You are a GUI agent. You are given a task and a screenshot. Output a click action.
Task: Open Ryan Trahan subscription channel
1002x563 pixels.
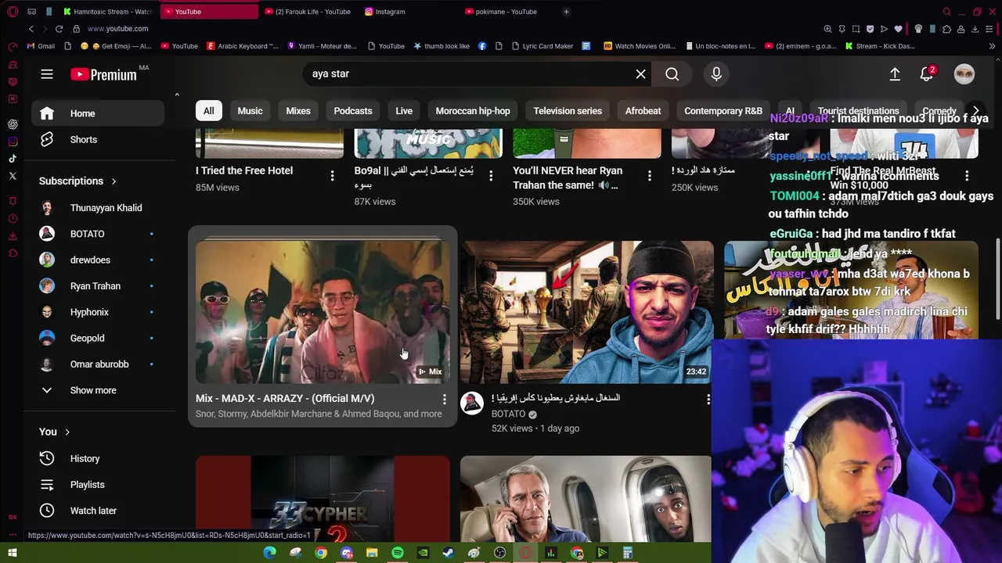98,286
